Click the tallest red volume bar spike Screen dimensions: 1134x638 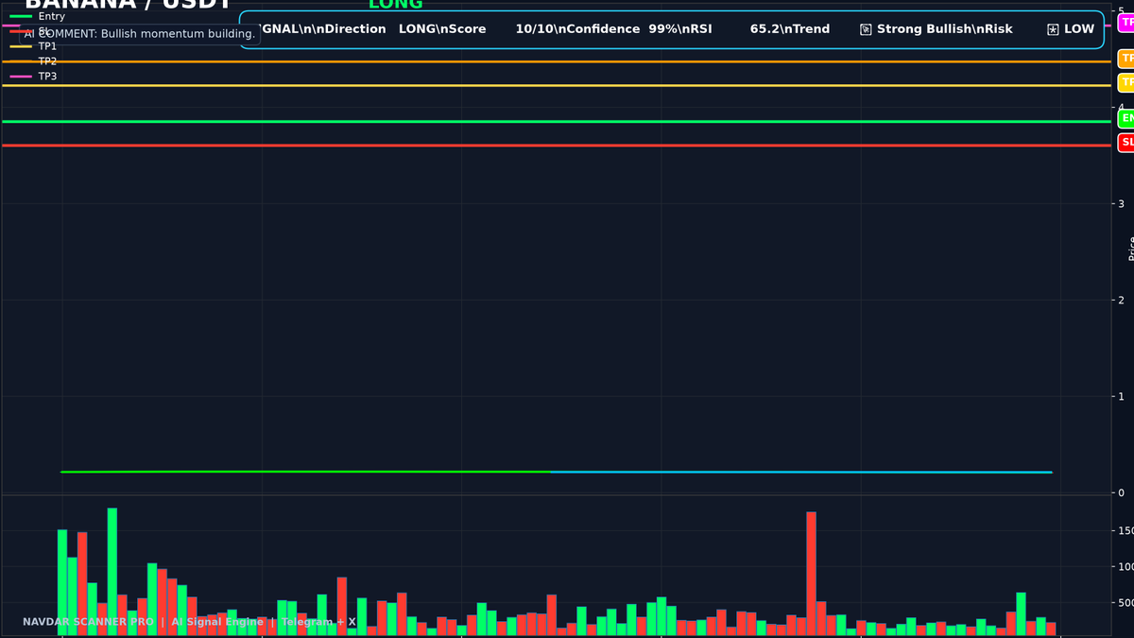coord(811,573)
